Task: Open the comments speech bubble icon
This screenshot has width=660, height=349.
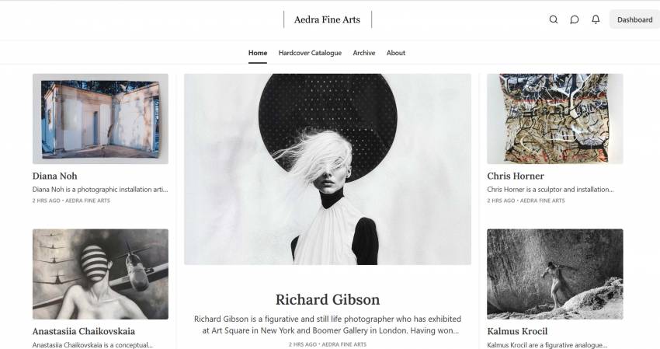Action: click(x=575, y=19)
